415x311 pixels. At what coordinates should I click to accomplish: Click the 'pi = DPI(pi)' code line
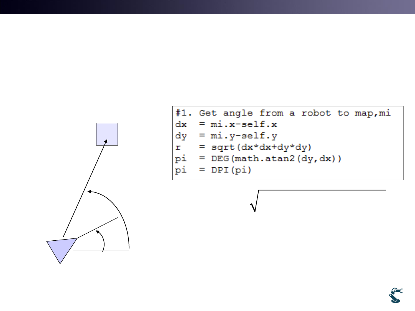coord(213,170)
